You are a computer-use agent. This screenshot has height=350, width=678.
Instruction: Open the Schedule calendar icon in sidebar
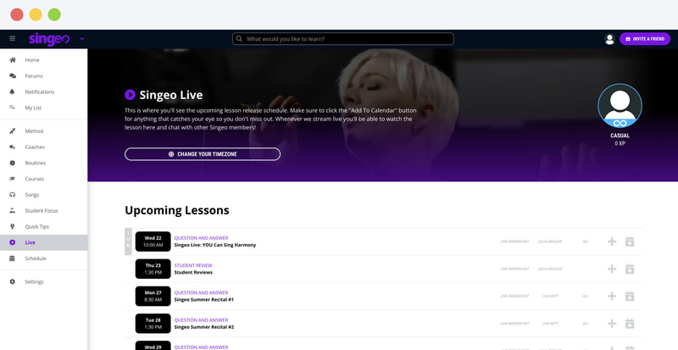point(12,258)
